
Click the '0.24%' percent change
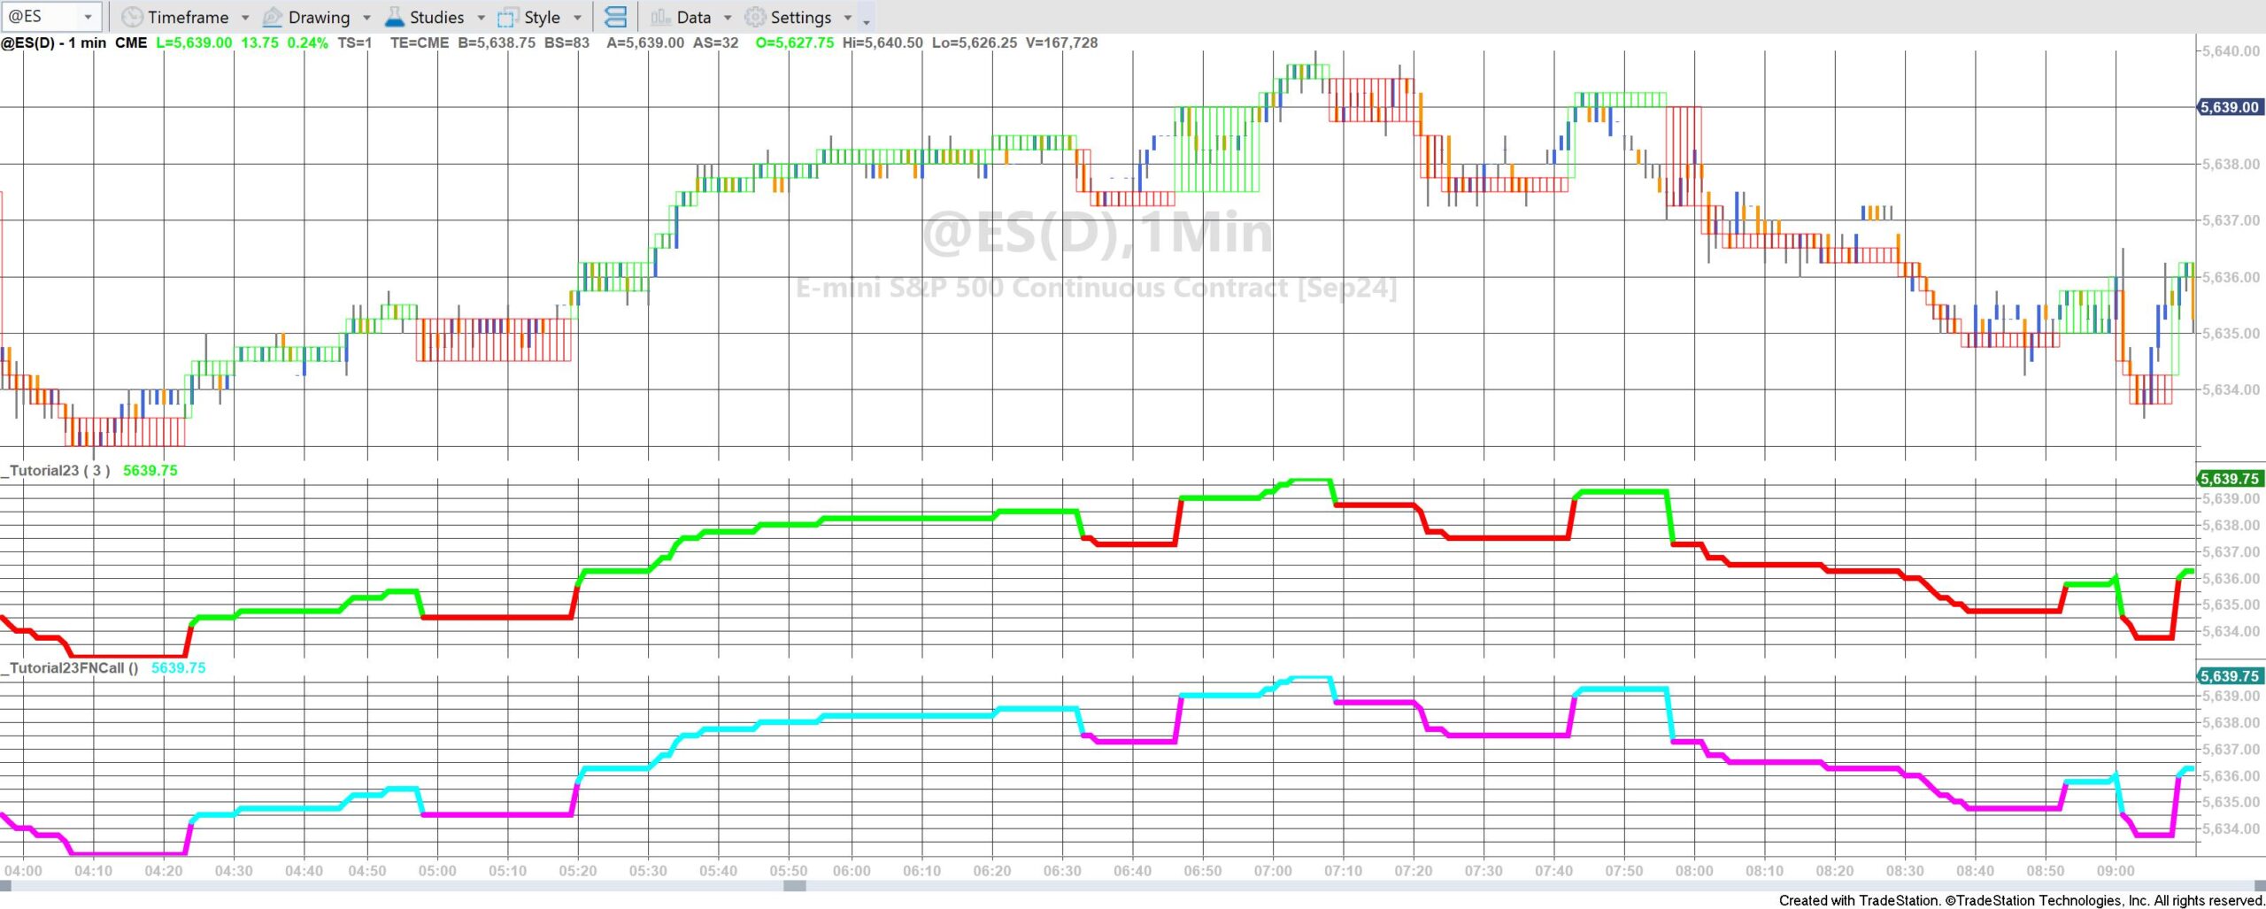click(307, 42)
